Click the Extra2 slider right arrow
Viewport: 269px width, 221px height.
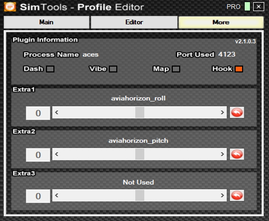[x=222, y=154]
